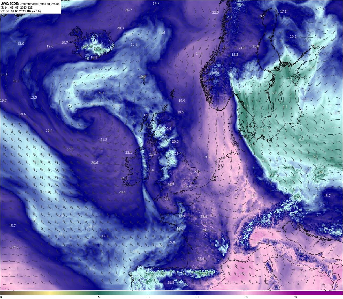Click the map value '22.1' over Northern Ireland
The image size is (343, 299).
pyautogui.click(x=129, y=153)
